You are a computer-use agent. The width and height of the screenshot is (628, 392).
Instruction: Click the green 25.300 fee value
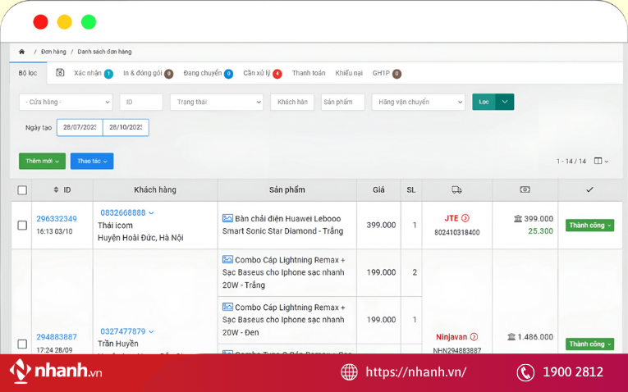[540, 231]
